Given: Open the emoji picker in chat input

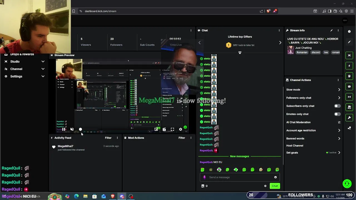Looking at the screenshot, I should [x=276, y=177].
